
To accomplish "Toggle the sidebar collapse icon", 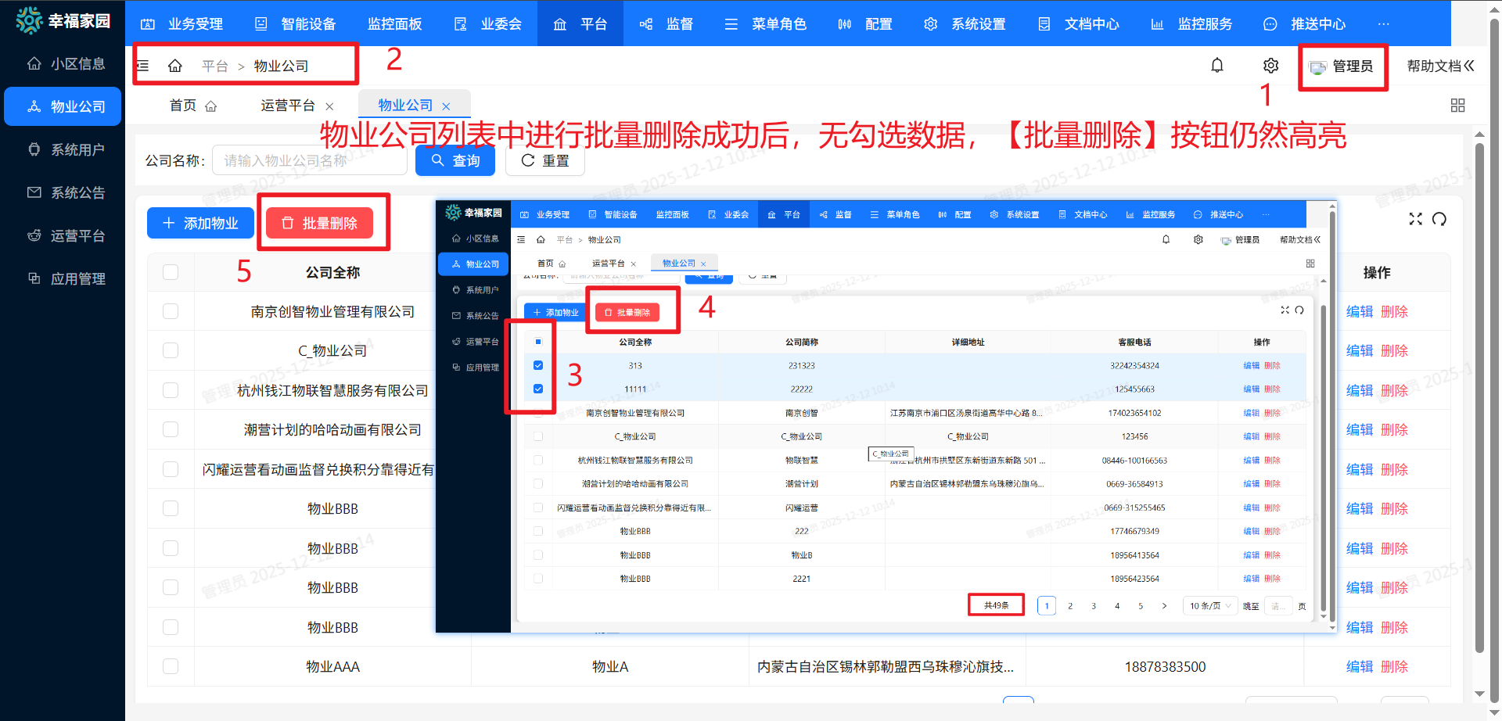I will point(143,66).
